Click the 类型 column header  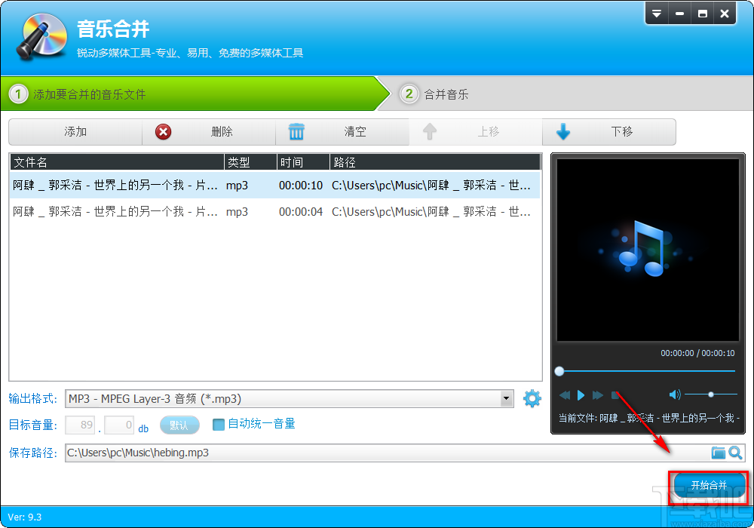251,162
